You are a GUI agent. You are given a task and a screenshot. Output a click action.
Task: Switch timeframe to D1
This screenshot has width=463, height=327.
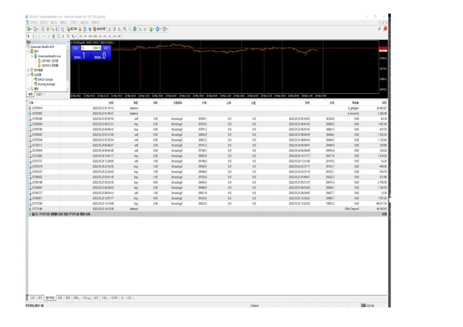(x=110, y=36)
